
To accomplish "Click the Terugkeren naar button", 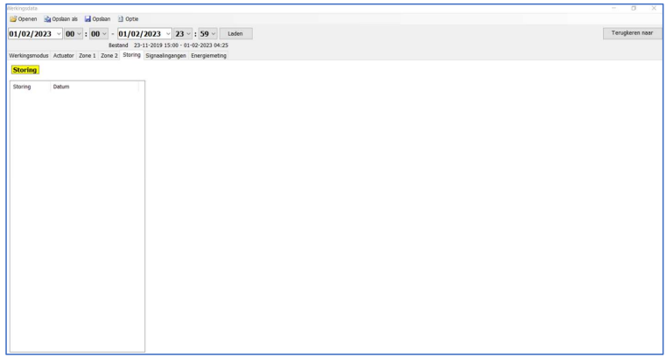I will tap(632, 33).
